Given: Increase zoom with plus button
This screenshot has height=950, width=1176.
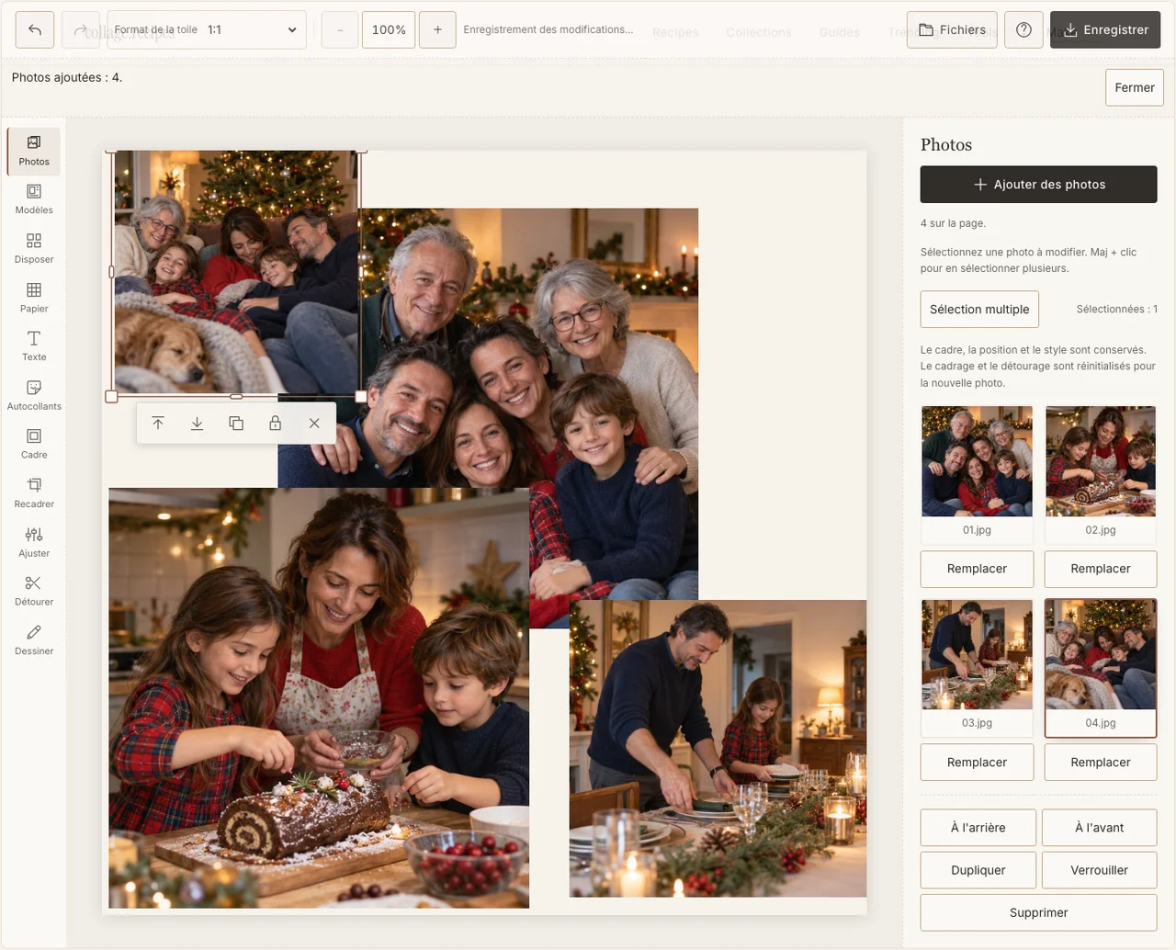Looking at the screenshot, I should click(437, 29).
